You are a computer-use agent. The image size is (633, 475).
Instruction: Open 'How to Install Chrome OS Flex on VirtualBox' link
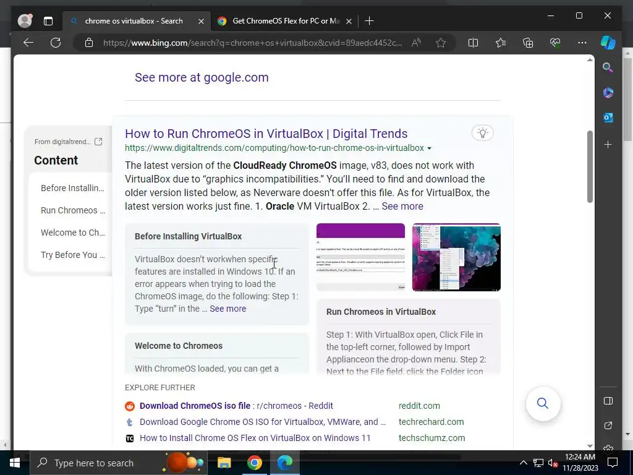[x=255, y=438]
